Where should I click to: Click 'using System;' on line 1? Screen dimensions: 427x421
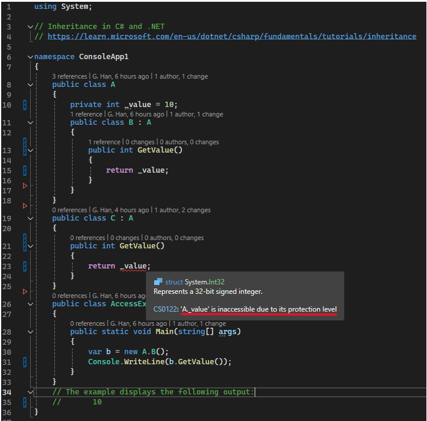[63, 7]
